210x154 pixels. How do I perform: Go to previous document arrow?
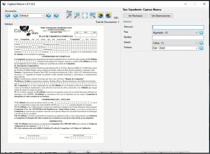point(15,16)
